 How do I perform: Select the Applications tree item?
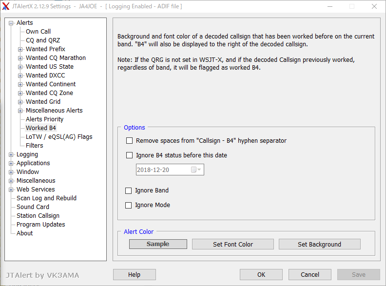pyautogui.click(x=33, y=163)
